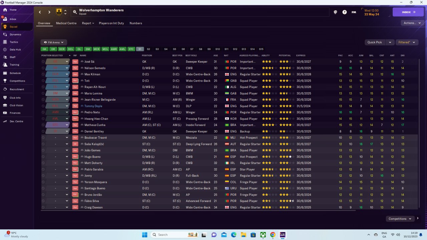427x240 pixels.
Task: Go forward with the right arrow
Action: click(x=49, y=12)
